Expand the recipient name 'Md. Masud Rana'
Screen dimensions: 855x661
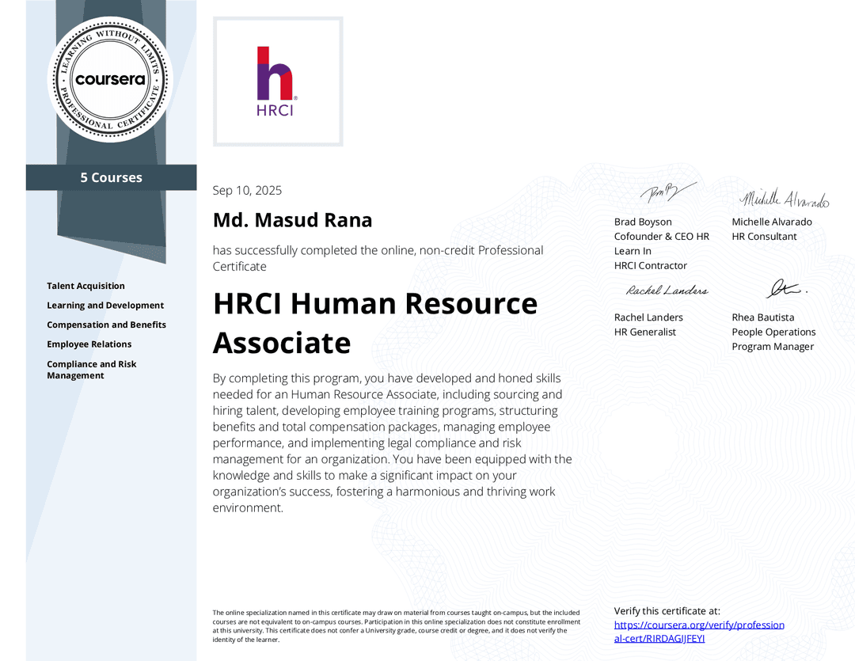[x=292, y=220]
